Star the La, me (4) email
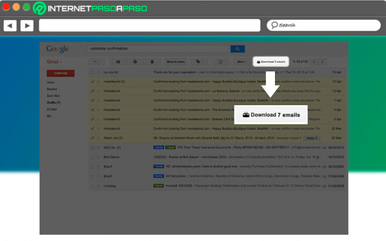 (x=98, y=72)
